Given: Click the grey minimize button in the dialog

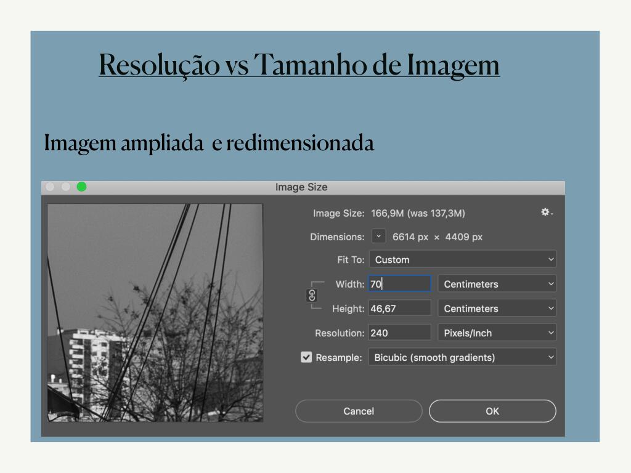Looking at the screenshot, I should 66,187.
